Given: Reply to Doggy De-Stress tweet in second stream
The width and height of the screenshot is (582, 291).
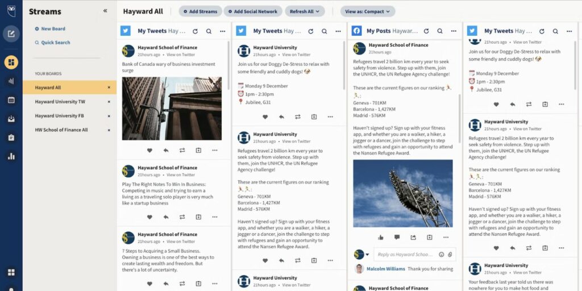Looking at the screenshot, I should 281,117.
